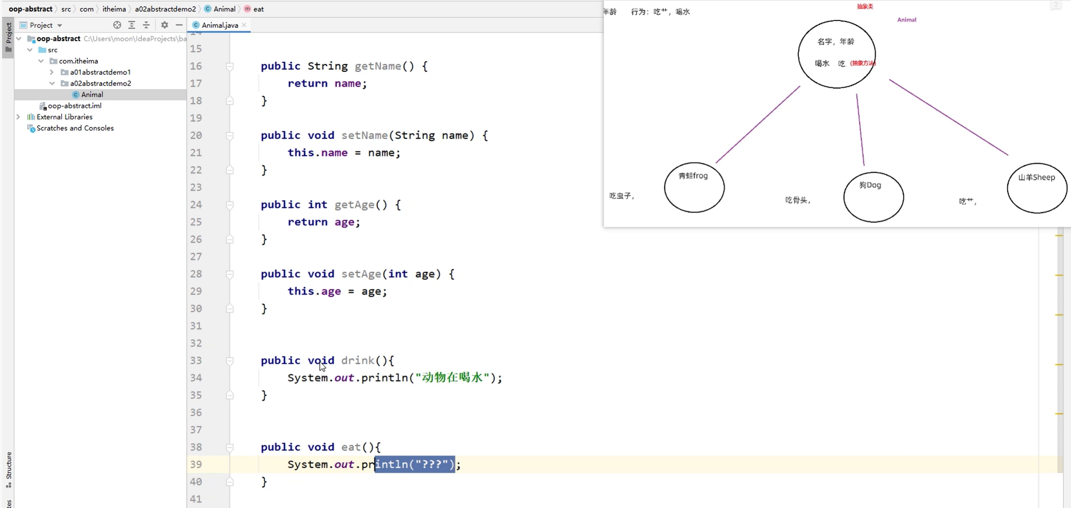Close the Animal.java tab

pos(244,25)
